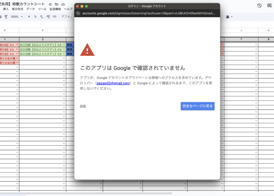Click the site settings icon in address bar
The height and width of the screenshot is (196, 274).
click(x=78, y=13)
